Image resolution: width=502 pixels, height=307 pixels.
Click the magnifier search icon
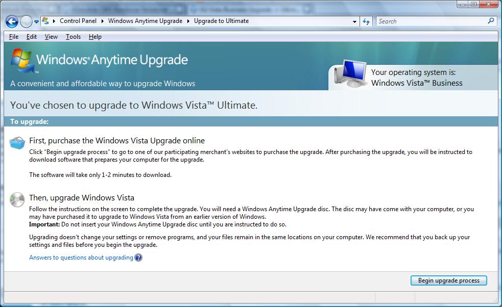click(491, 21)
